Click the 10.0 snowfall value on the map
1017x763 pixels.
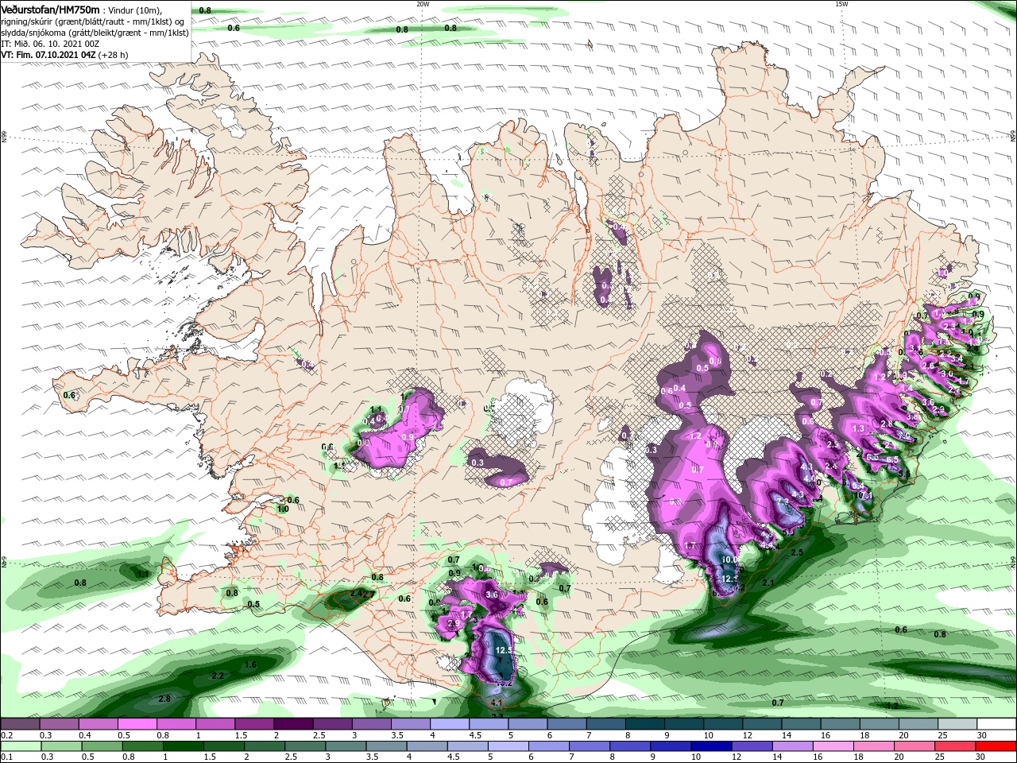[x=729, y=560]
